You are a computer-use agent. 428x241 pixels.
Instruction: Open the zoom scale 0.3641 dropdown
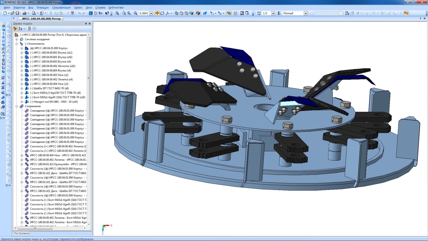[151, 13]
